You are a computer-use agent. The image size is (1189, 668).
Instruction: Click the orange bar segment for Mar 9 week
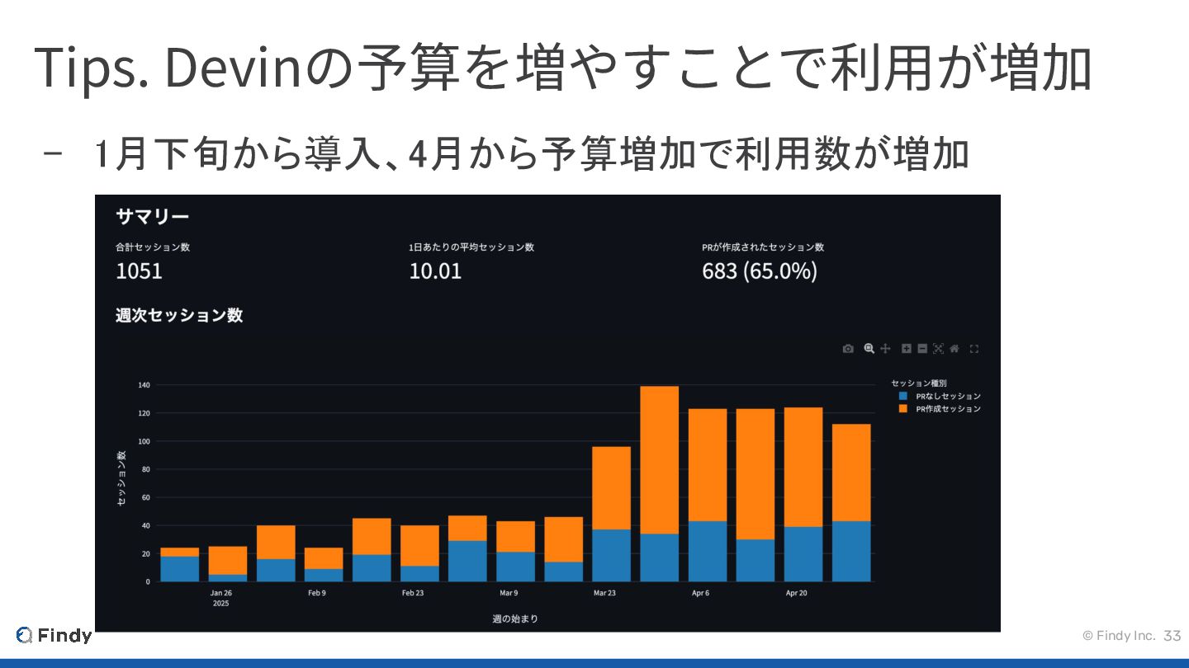[515, 537]
